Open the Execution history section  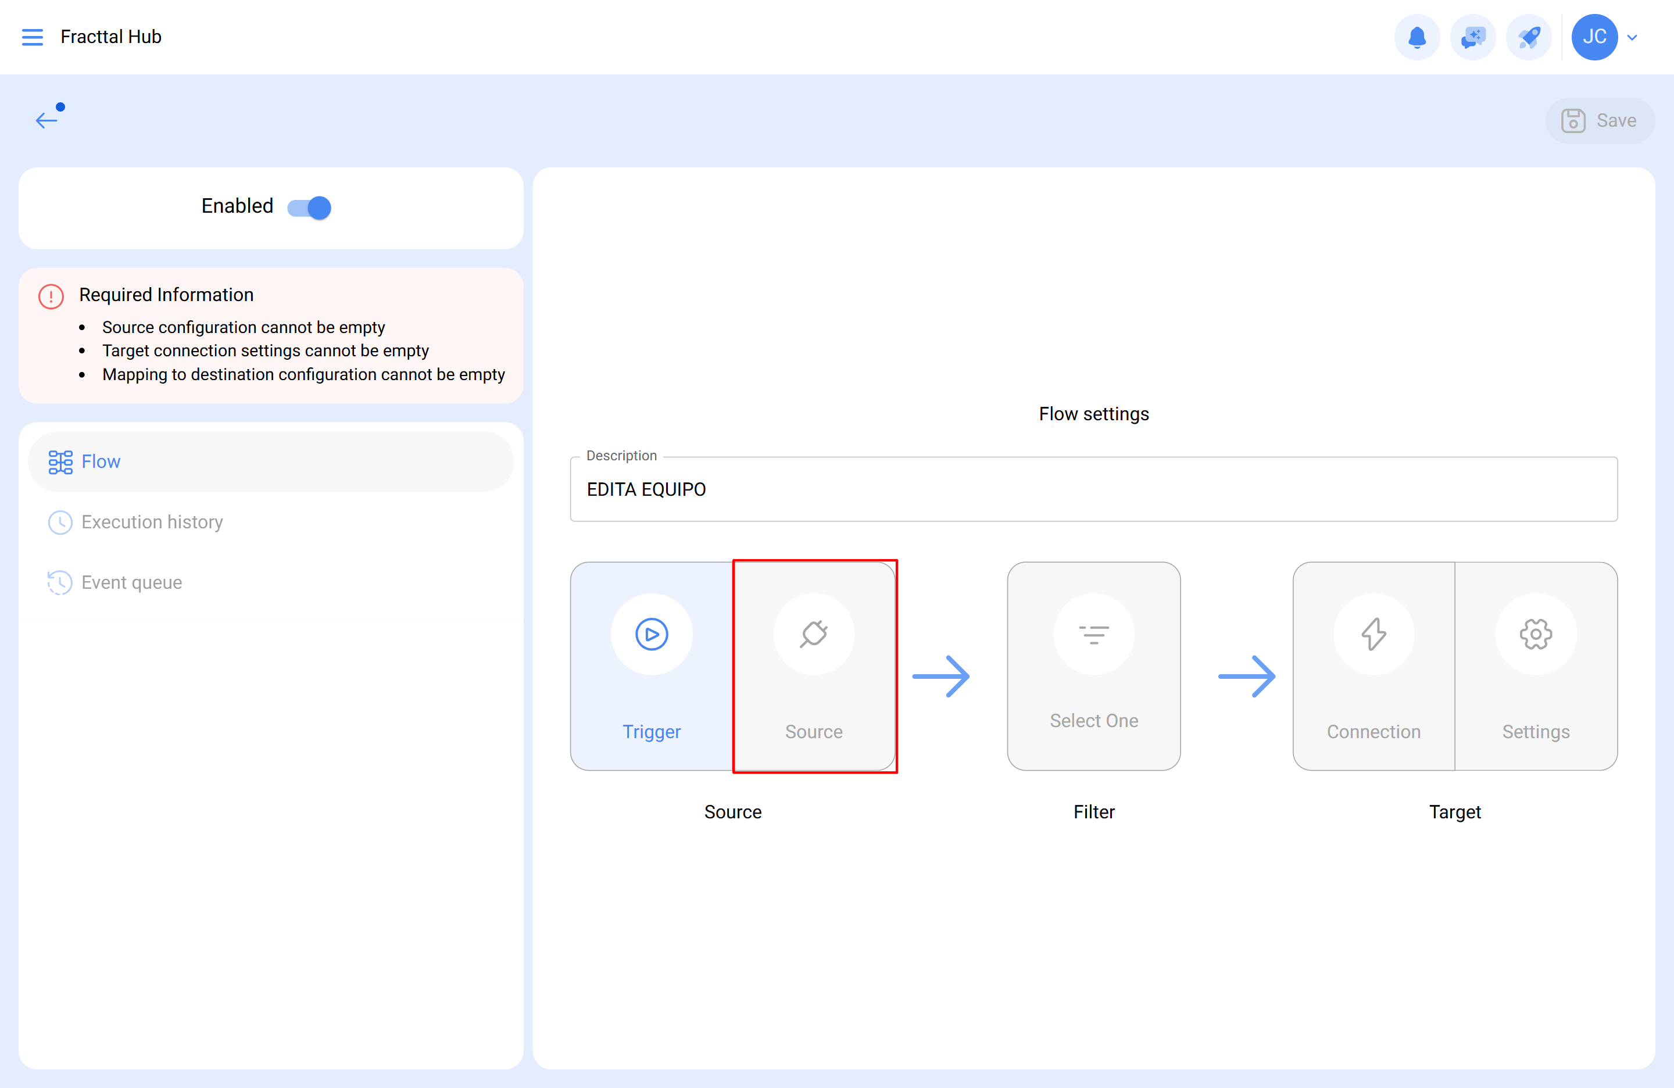(151, 522)
